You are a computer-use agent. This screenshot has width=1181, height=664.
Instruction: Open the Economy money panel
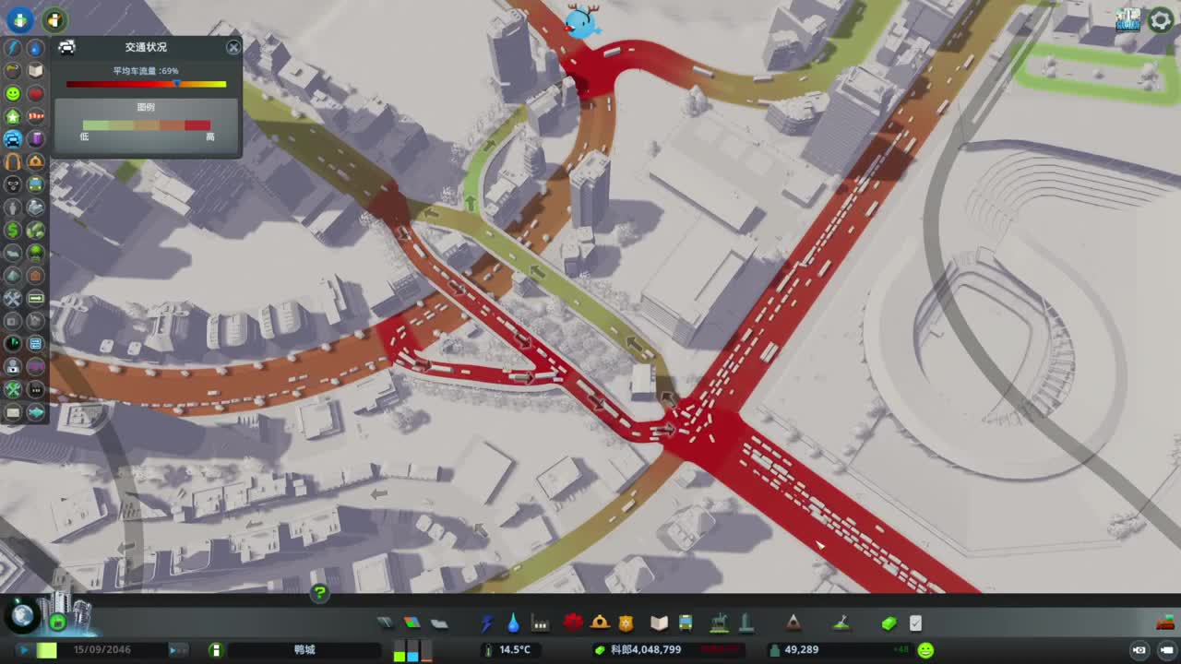(889, 623)
